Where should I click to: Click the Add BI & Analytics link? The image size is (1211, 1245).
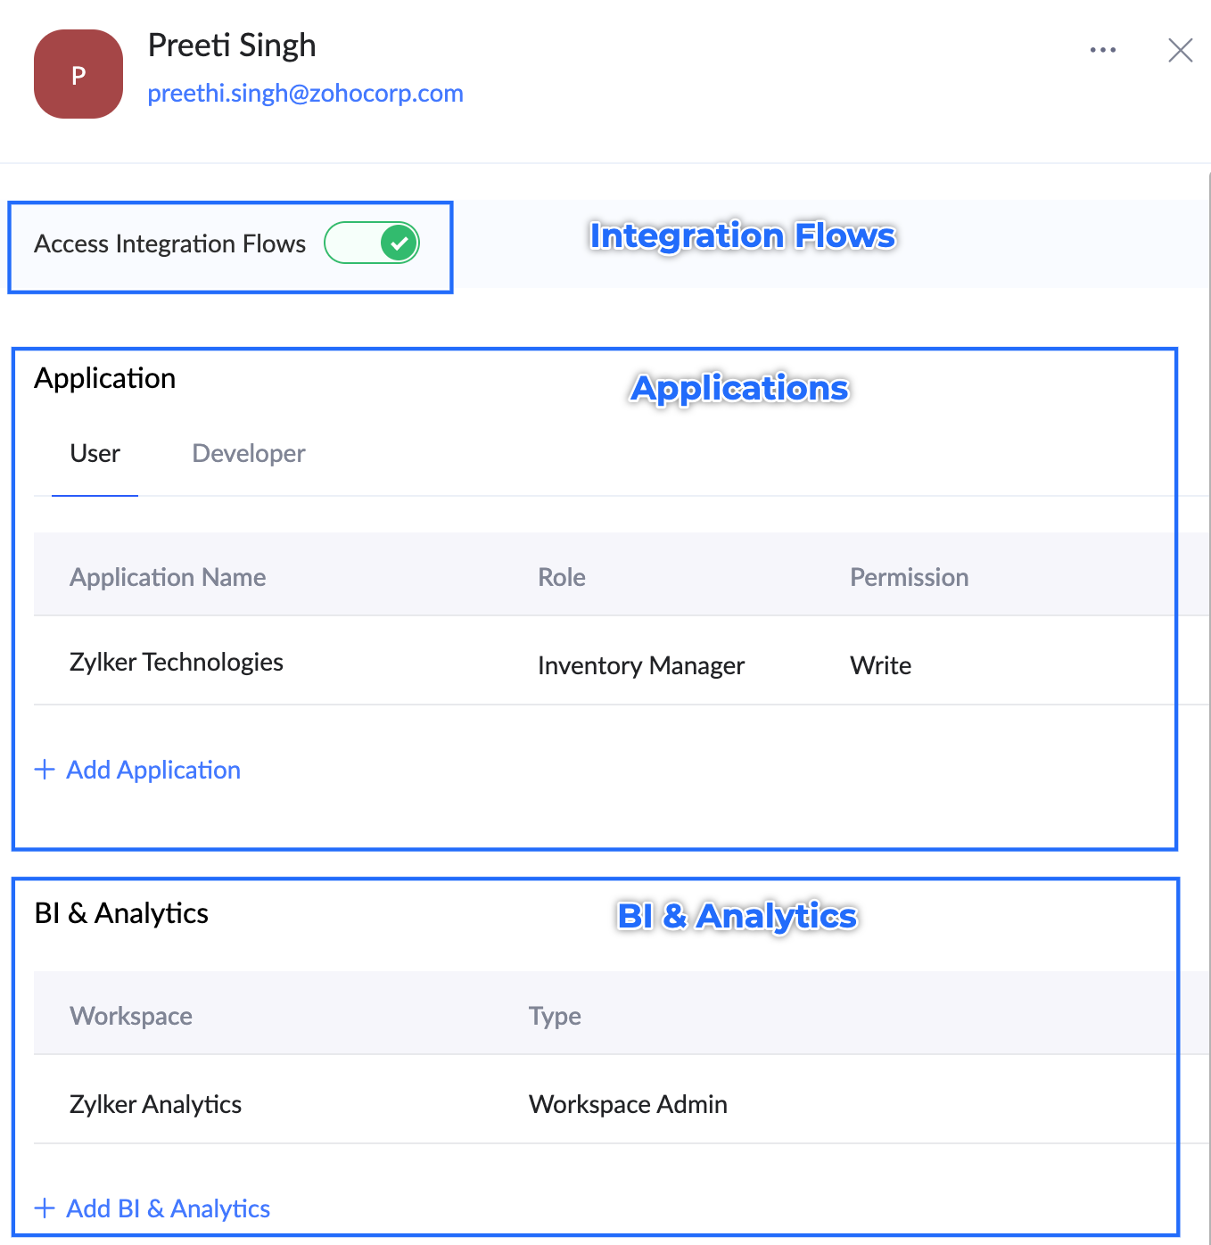pyautogui.click(x=169, y=1208)
